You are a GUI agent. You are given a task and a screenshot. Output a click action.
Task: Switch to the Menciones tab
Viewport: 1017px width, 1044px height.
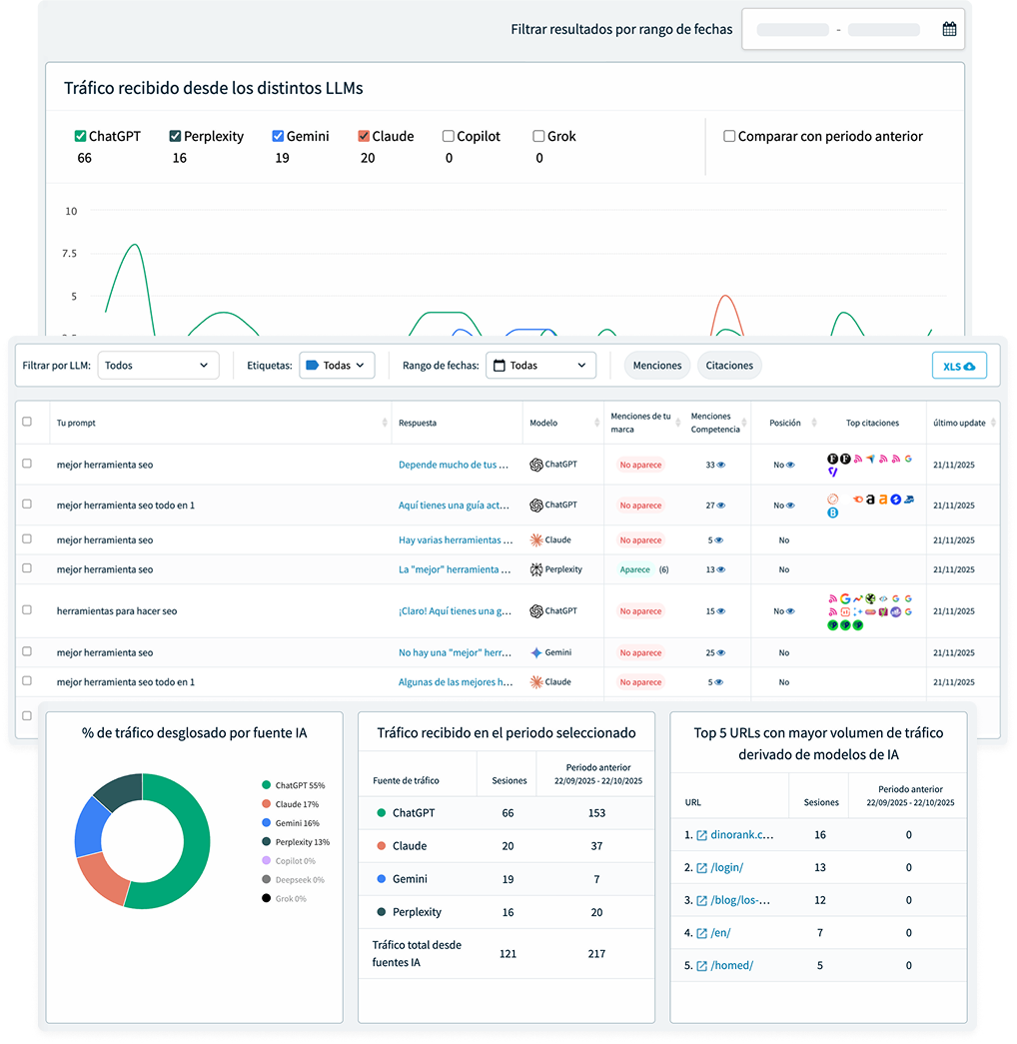(x=656, y=366)
